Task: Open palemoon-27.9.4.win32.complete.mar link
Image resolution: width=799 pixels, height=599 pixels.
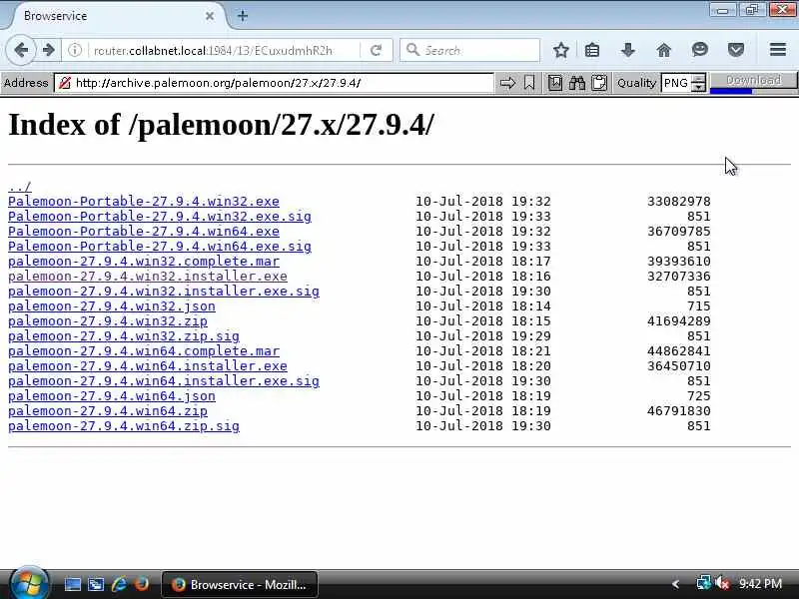Action: [144, 262]
